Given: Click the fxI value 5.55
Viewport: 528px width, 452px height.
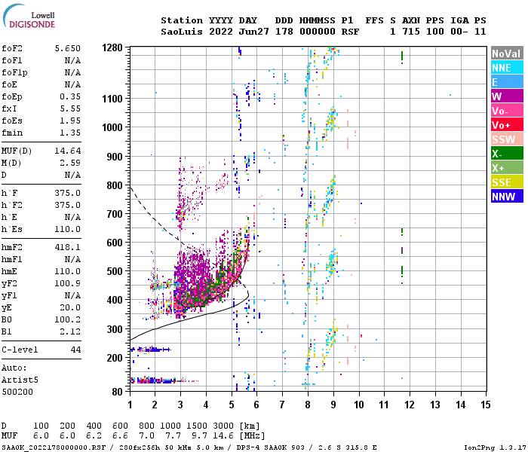Looking at the screenshot, I should click(70, 108).
